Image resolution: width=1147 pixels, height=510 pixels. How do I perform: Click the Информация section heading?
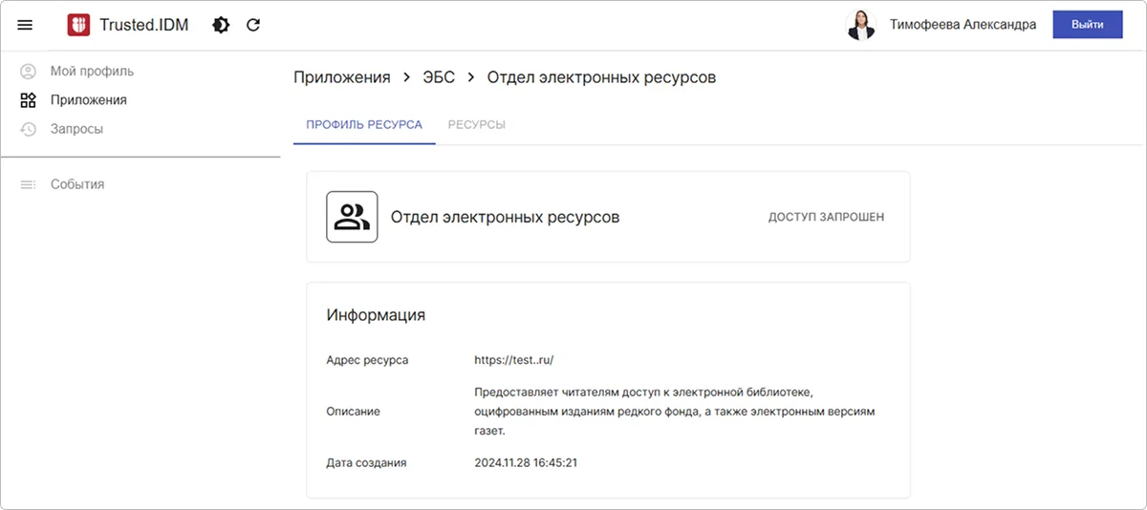pyautogui.click(x=376, y=315)
